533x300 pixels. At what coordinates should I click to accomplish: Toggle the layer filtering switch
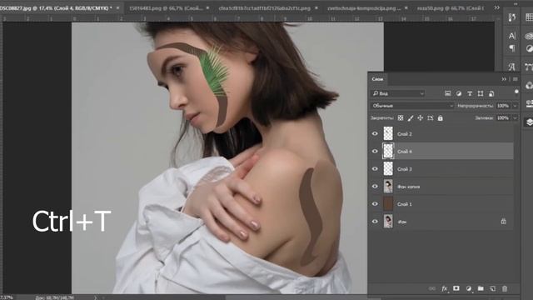(x=516, y=92)
